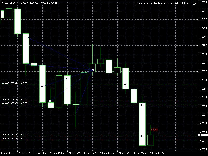Click the Expert Advisor smiley face icon
208x156 pixels.
click(194, 3)
